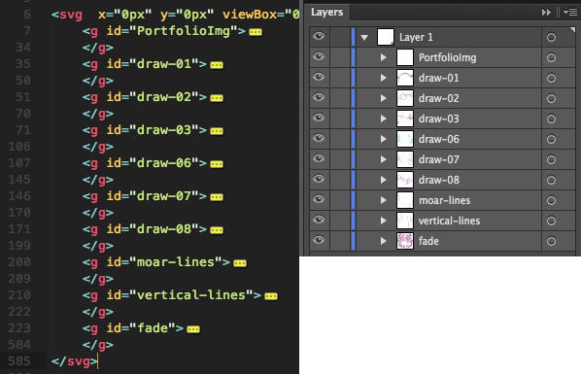Select the draw-06 layer thumbnail
Viewport: 581px width, 374px height.
(405, 139)
